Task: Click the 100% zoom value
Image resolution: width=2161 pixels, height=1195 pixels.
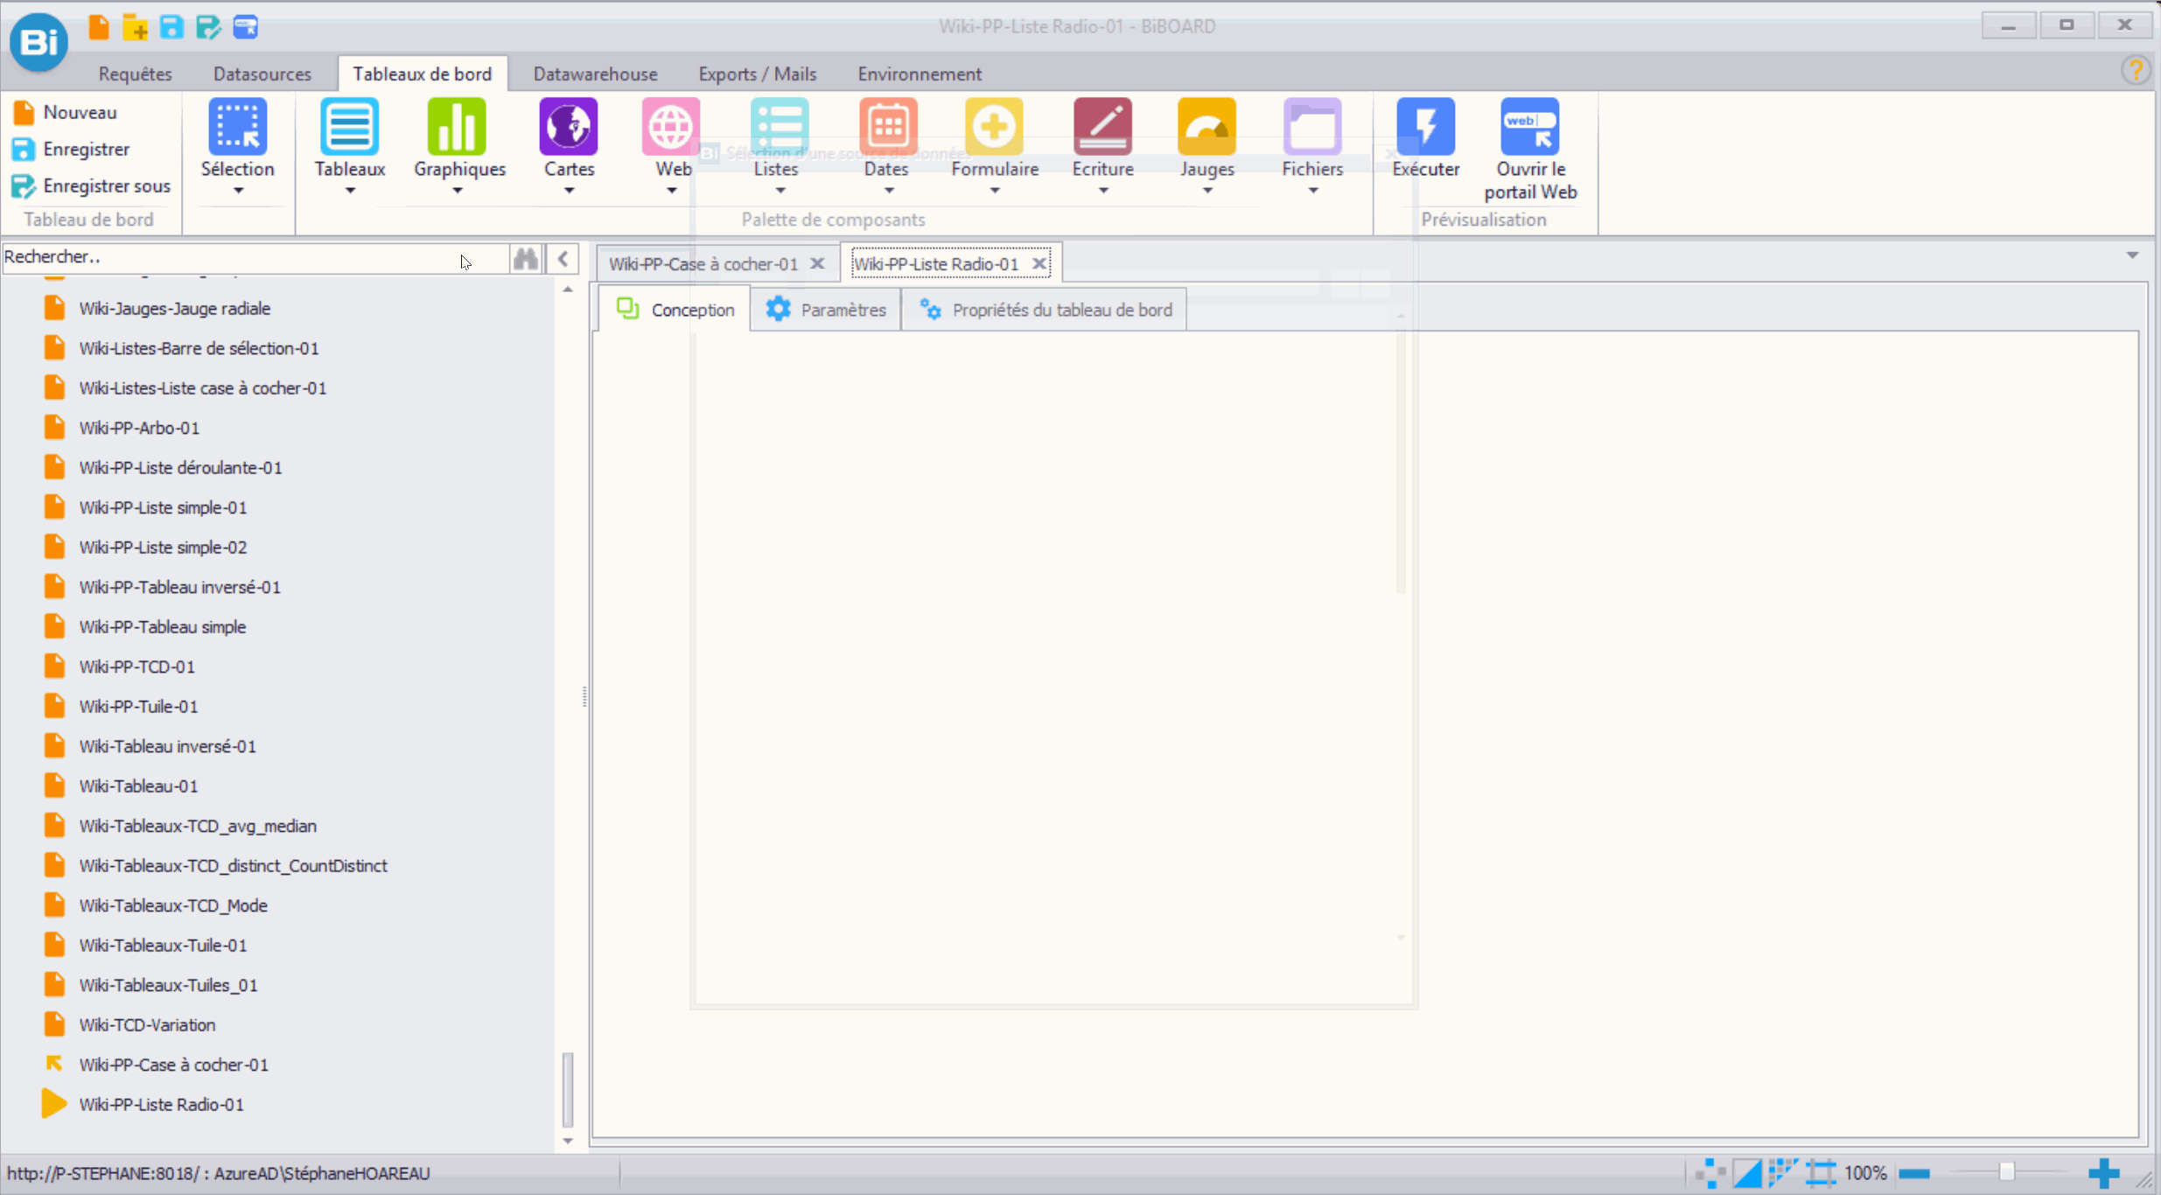Action: click(1864, 1173)
